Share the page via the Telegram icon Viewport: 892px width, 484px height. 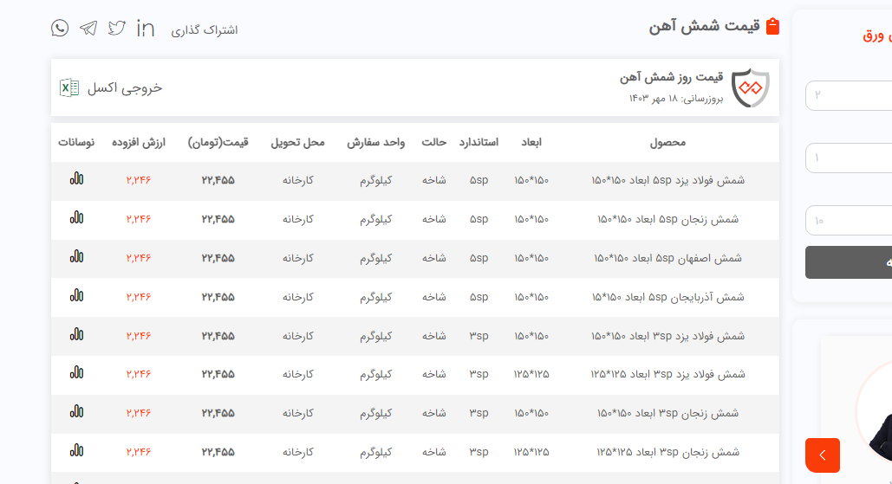(88, 28)
